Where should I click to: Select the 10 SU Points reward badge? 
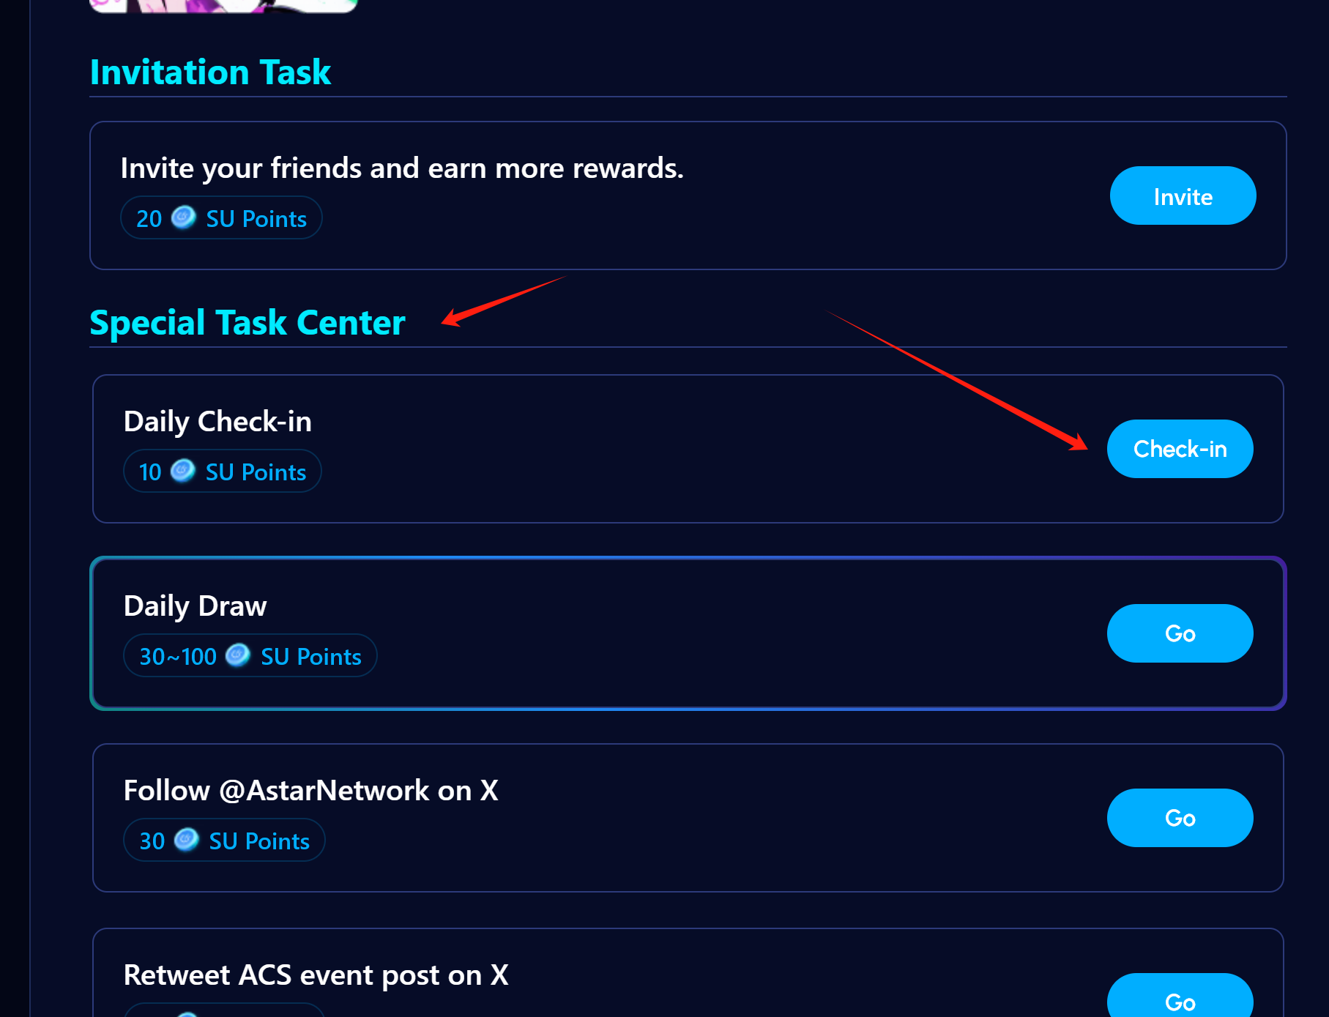point(222,472)
